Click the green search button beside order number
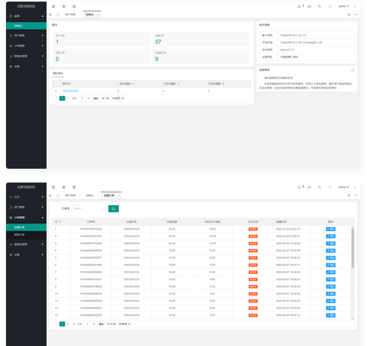368x346 pixels. 113,208
